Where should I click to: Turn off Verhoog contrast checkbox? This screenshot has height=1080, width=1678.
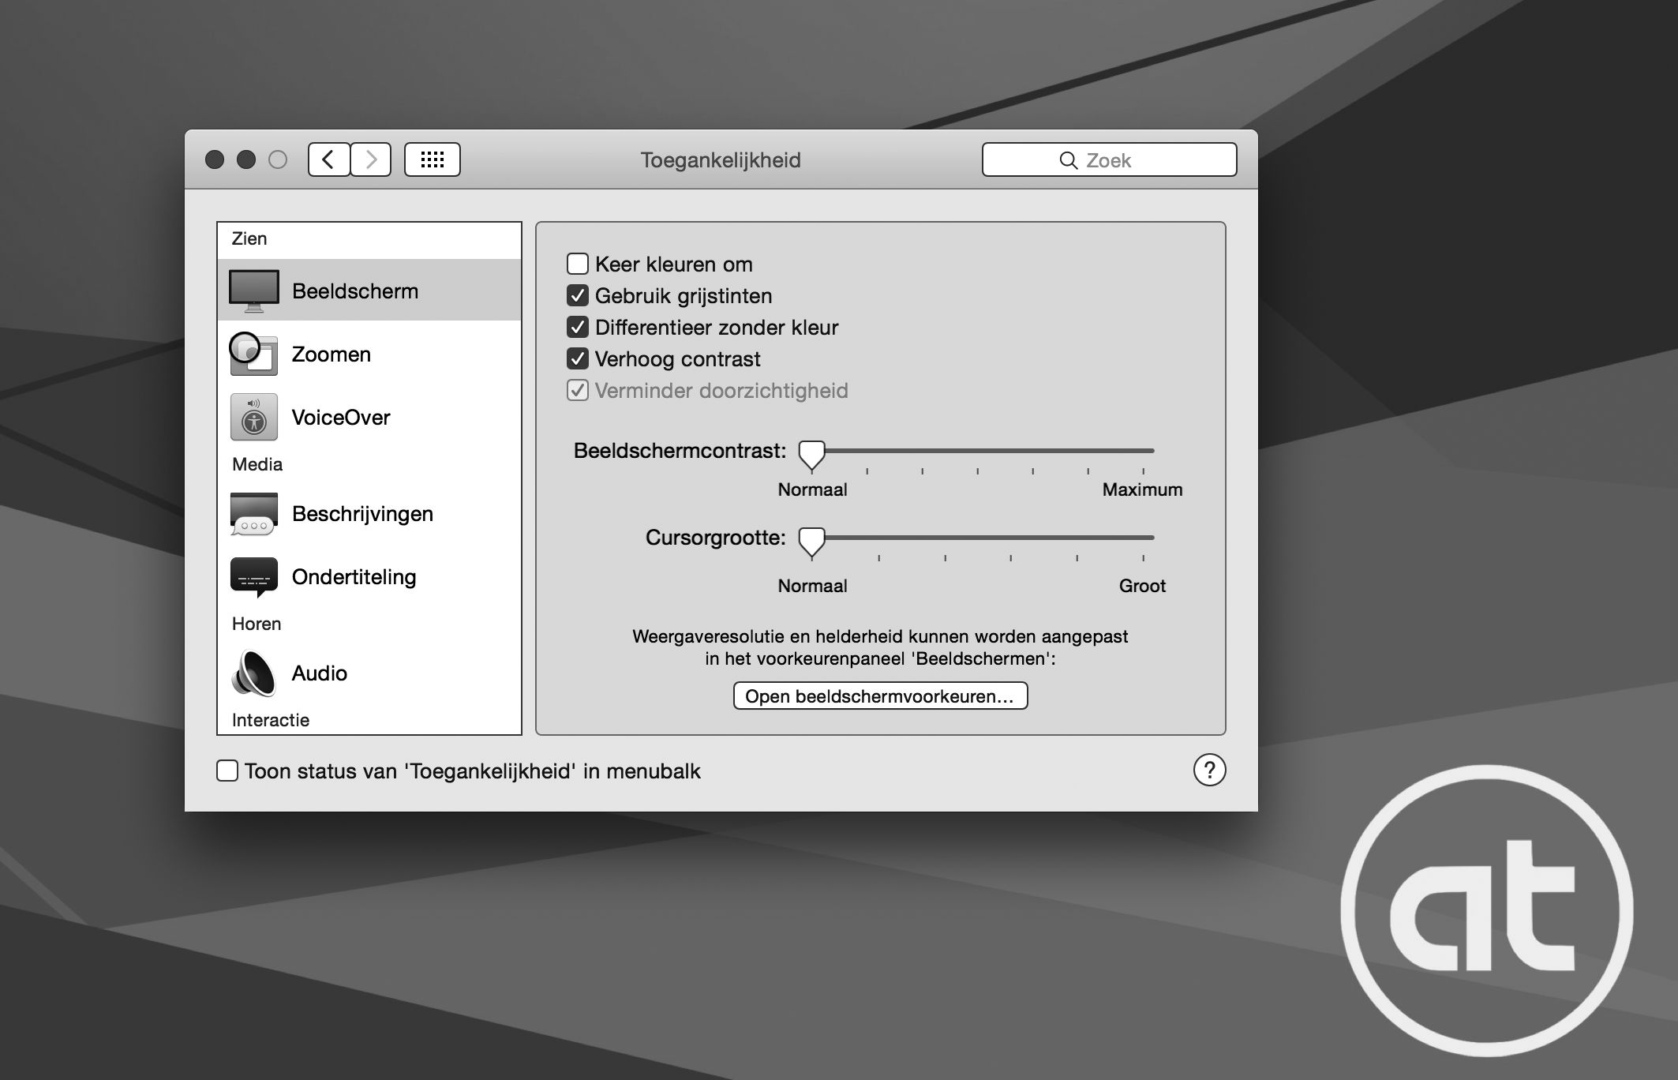[x=578, y=359]
